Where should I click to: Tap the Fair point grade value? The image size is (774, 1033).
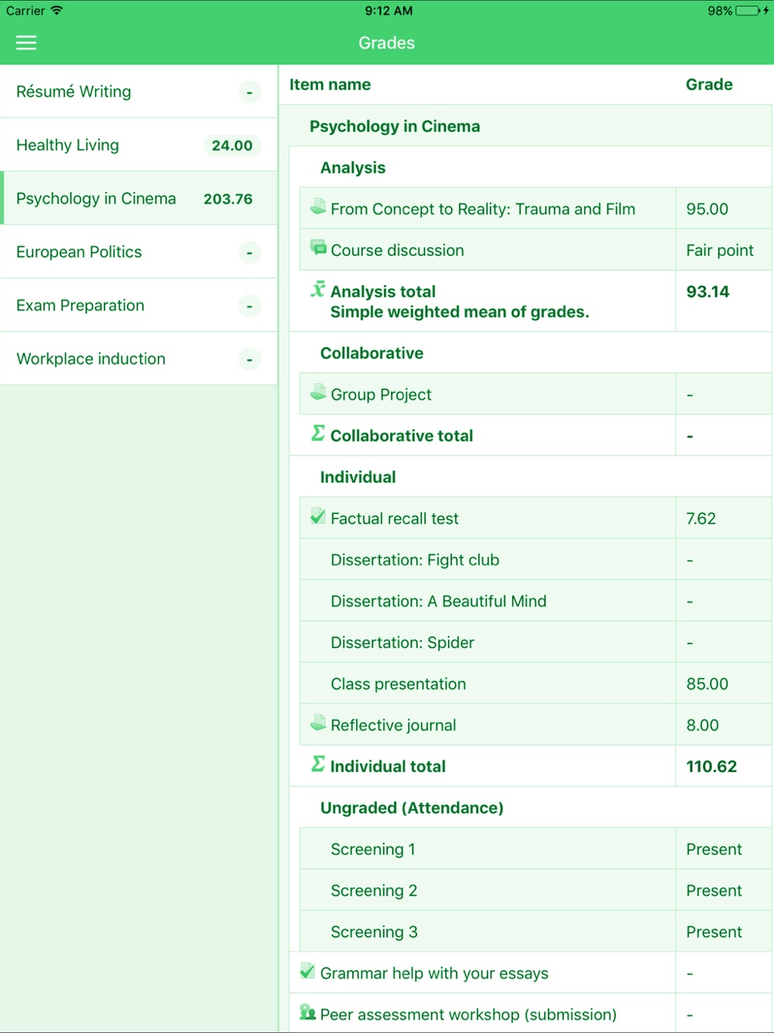720,250
